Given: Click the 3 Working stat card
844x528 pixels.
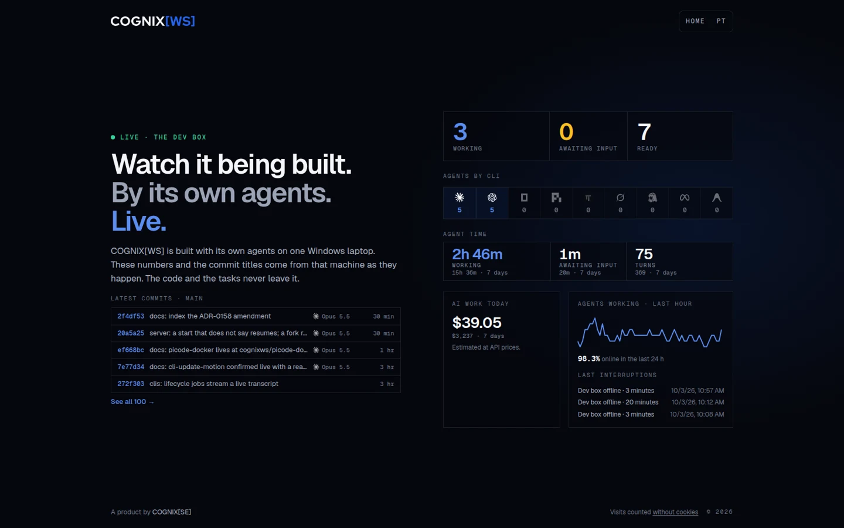Looking at the screenshot, I should click(496, 136).
